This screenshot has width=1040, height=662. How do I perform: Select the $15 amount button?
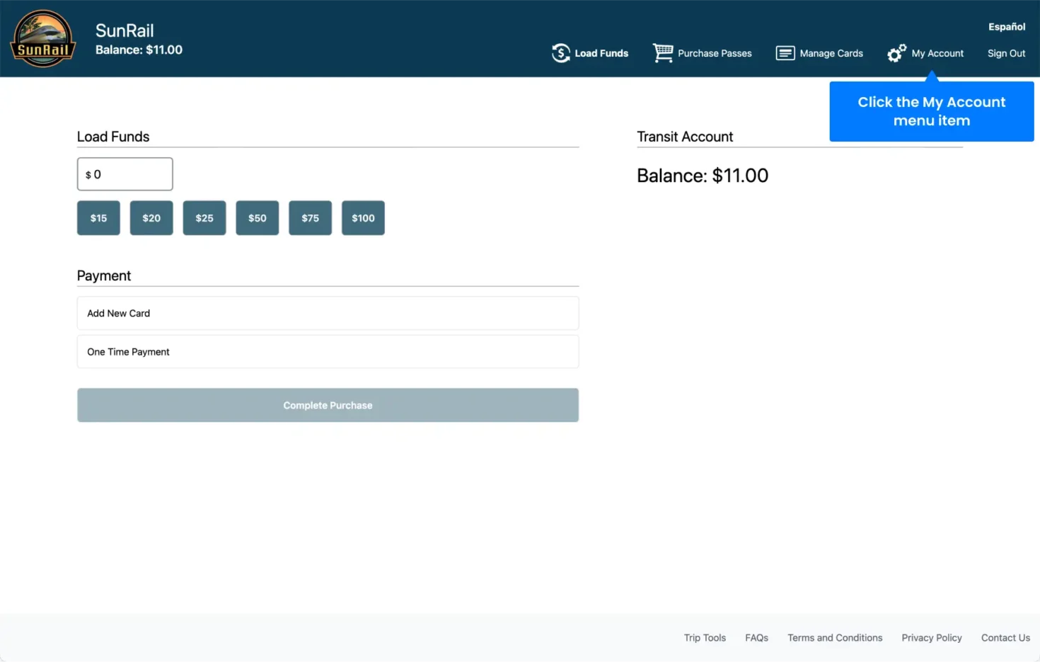(98, 218)
